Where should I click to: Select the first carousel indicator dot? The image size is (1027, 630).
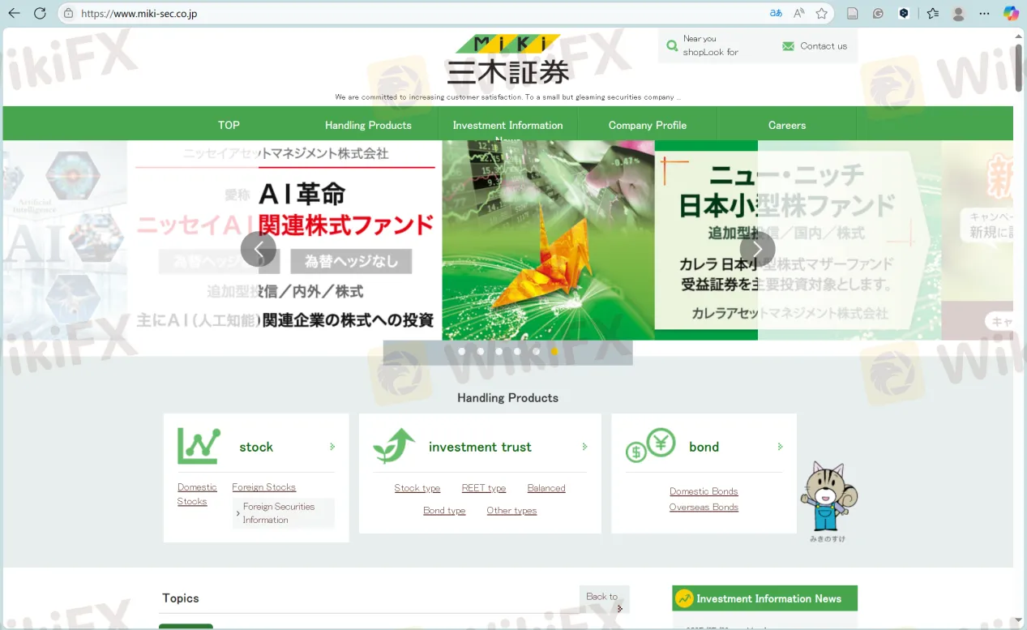click(x=462, y=352)
